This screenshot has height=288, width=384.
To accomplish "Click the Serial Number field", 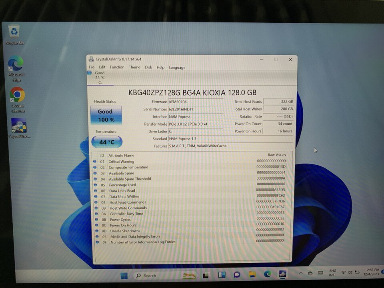I will [196, 109].
